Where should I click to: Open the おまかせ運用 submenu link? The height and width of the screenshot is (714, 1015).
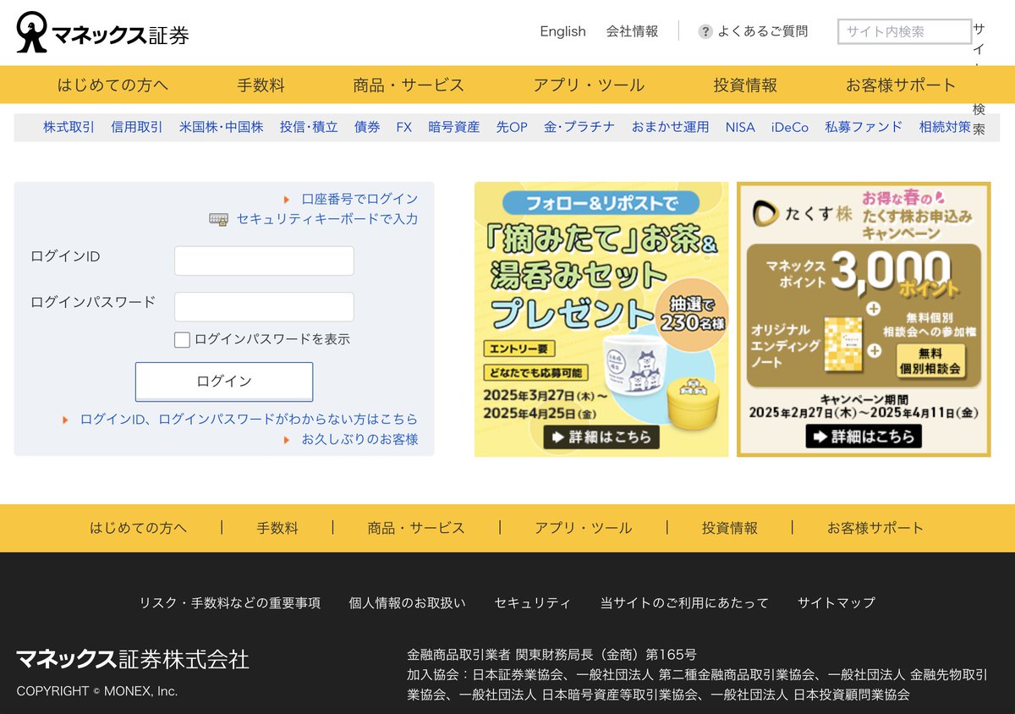point(670,127)
